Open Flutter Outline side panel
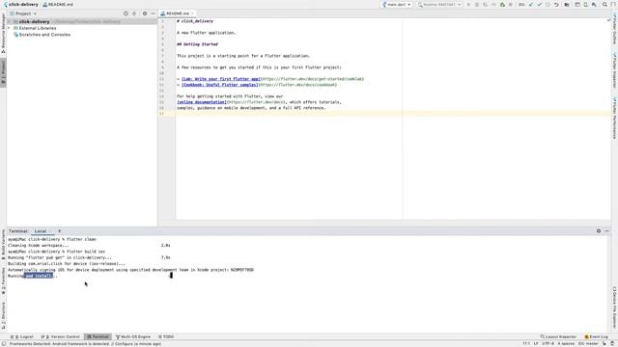 click(614, 29)
